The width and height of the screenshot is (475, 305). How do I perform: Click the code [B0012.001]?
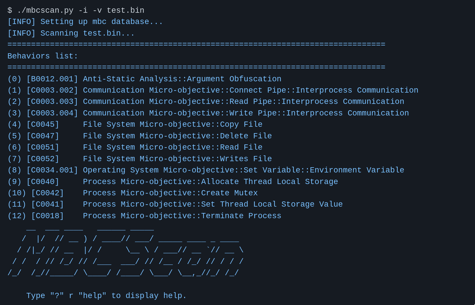click(52, 79)
